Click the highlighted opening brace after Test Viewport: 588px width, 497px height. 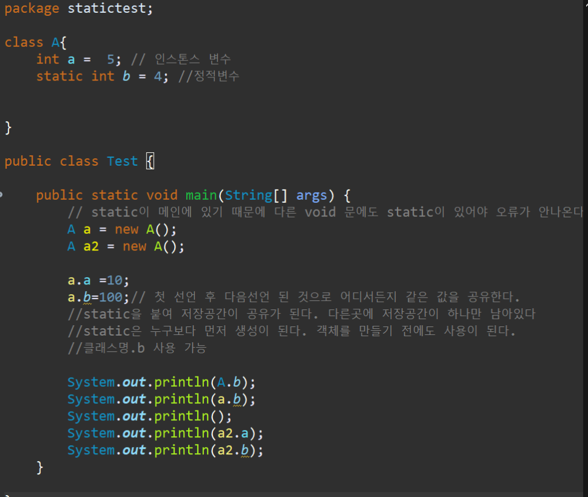[x=150, y=161]
